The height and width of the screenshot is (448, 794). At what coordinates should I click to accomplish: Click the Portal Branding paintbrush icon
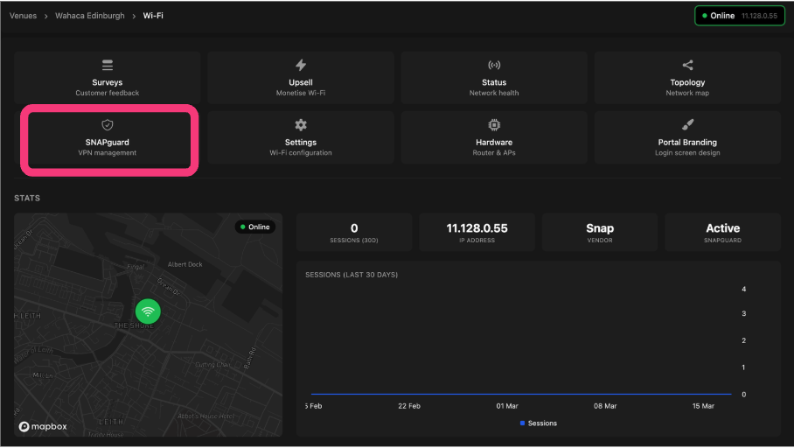point(687,125)
